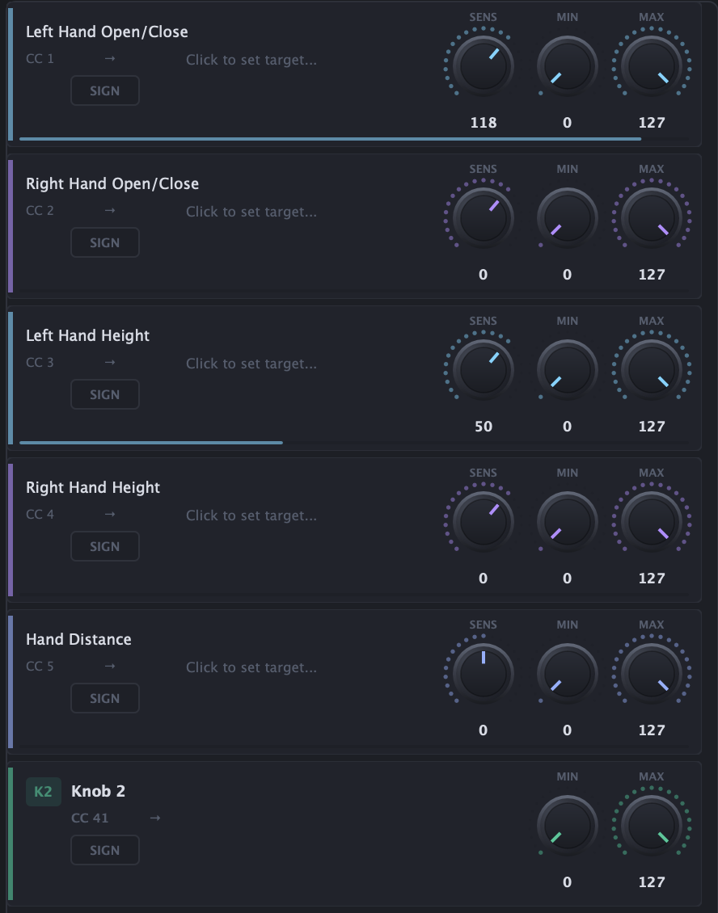Click the MAX knob for Knob 2
The height and width of the screenshot is (913, 718).
tap(651, 827)
